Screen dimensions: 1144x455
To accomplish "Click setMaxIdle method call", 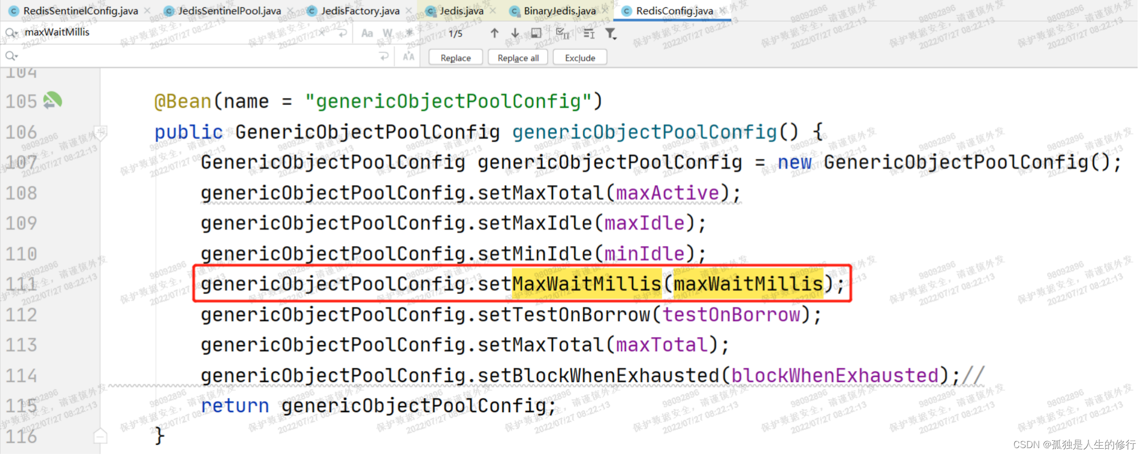I will 534,223.
